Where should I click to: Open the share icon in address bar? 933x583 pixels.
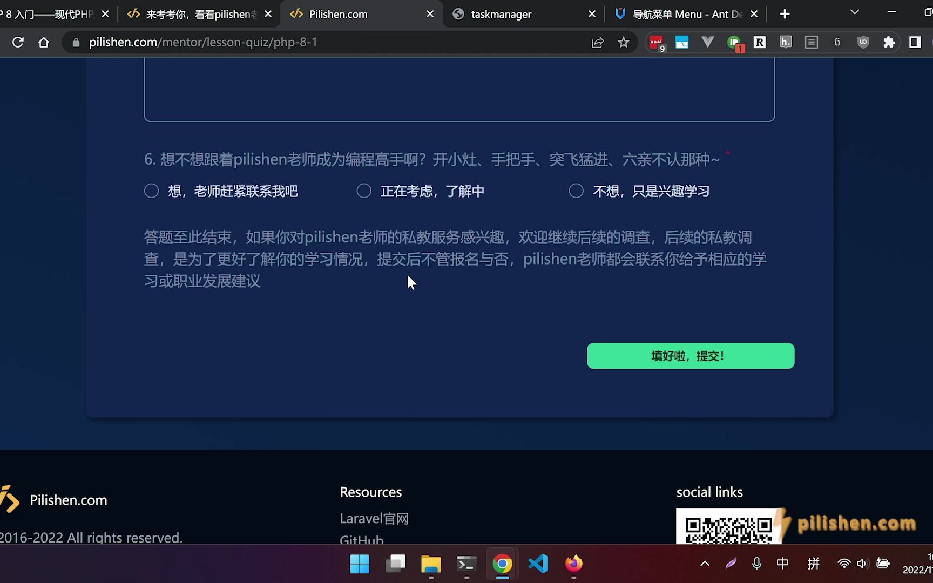tap(597, 42)
